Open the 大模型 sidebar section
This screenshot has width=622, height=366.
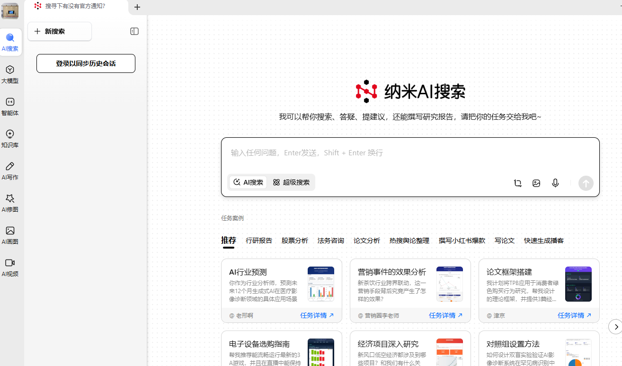click(x=10, y=74)
